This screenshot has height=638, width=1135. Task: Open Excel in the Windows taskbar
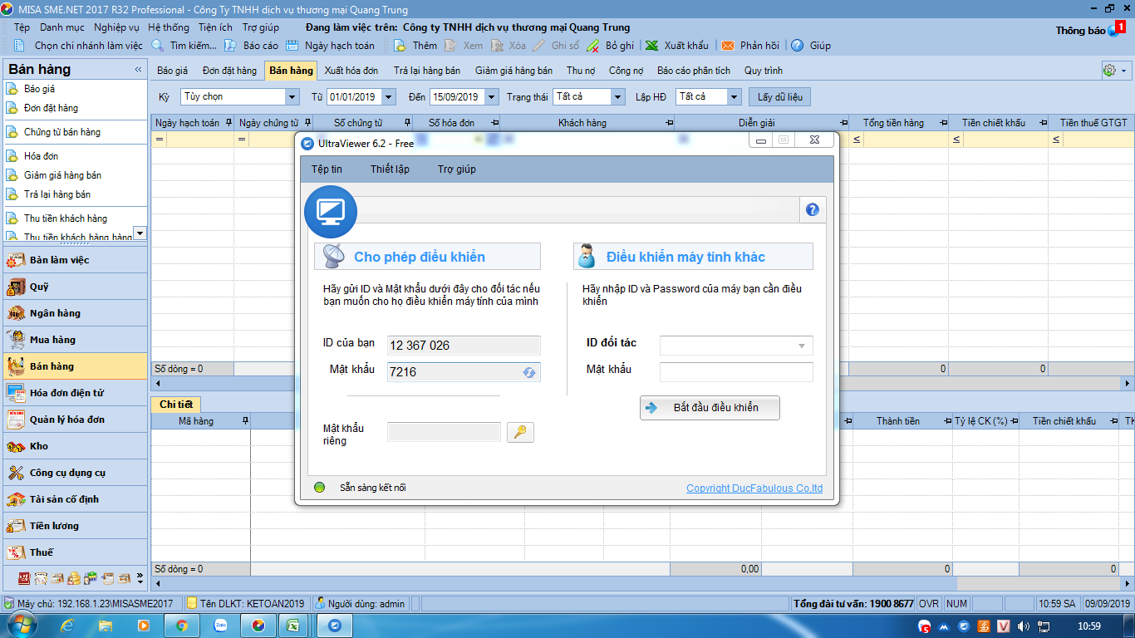click(293, 626)
